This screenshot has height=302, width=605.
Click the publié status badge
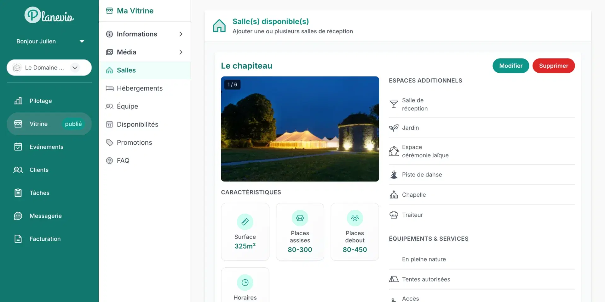[x=73, y=124]
